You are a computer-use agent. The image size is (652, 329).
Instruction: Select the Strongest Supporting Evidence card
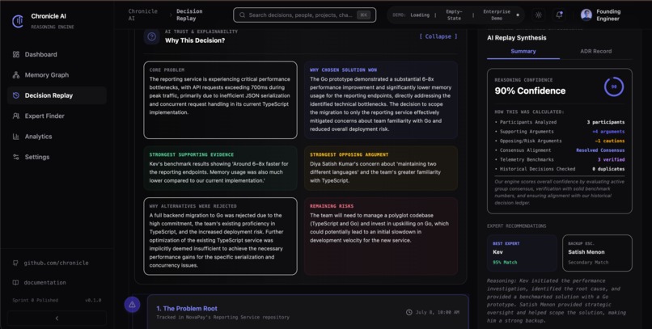pyautogui.click(x=220, y=168)
